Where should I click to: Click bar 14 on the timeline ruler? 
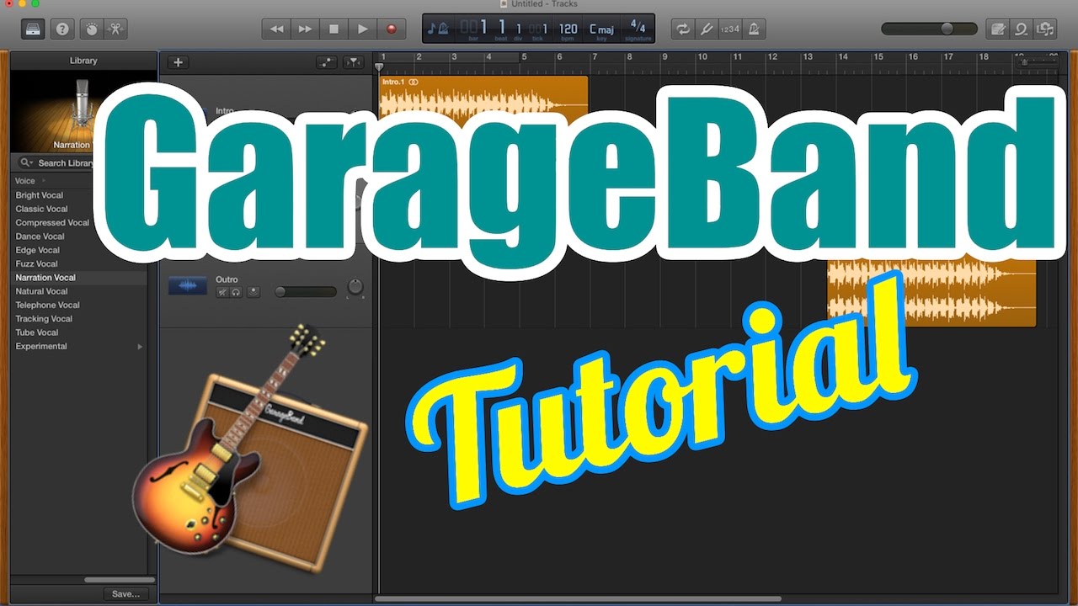point(843,57)
